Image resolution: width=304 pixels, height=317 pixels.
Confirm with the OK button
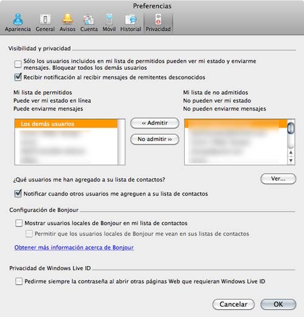[x=278, y=304]
